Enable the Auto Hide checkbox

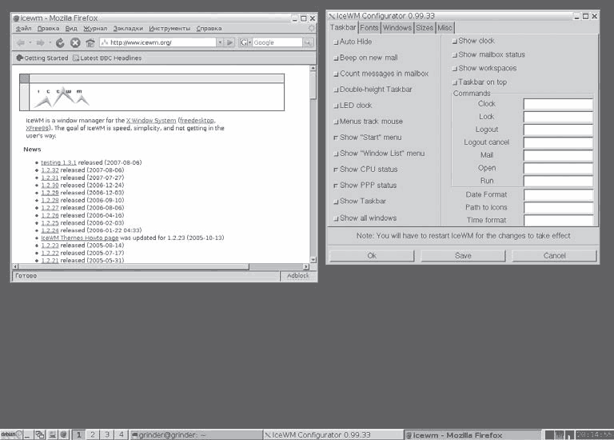click(x=334, y=42)
